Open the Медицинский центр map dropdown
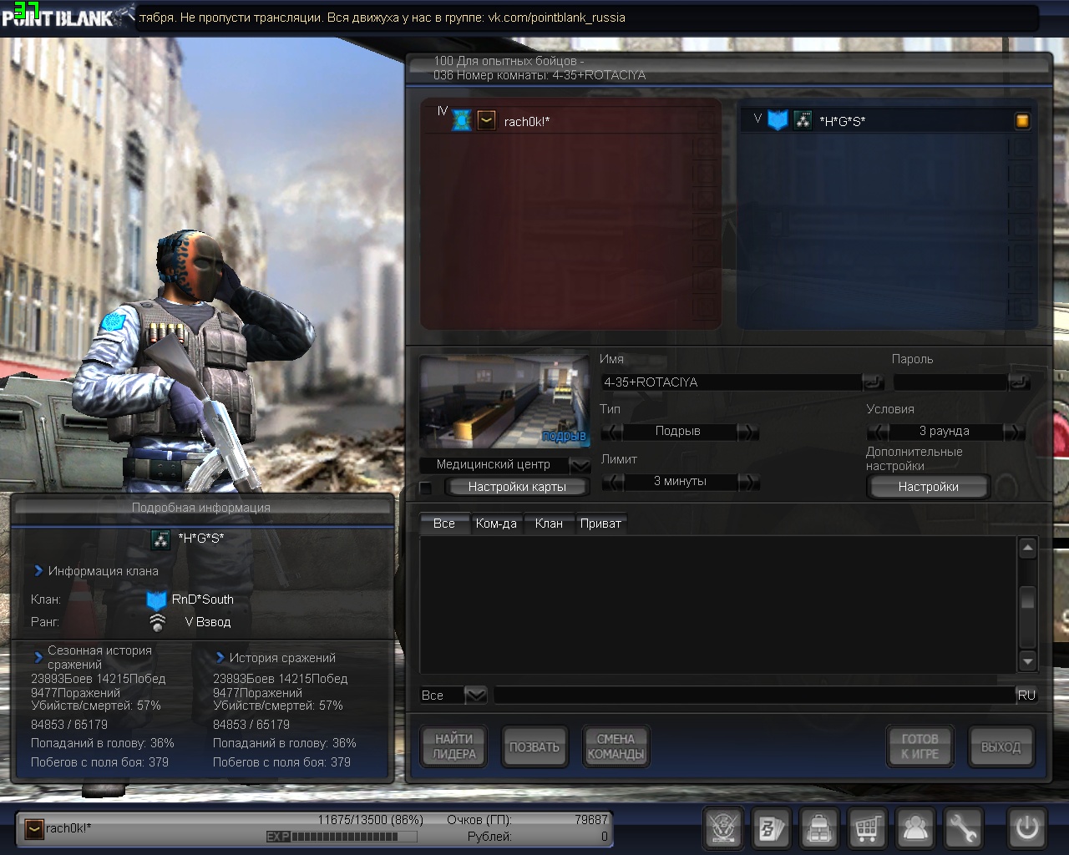 (x=580, y=465)
